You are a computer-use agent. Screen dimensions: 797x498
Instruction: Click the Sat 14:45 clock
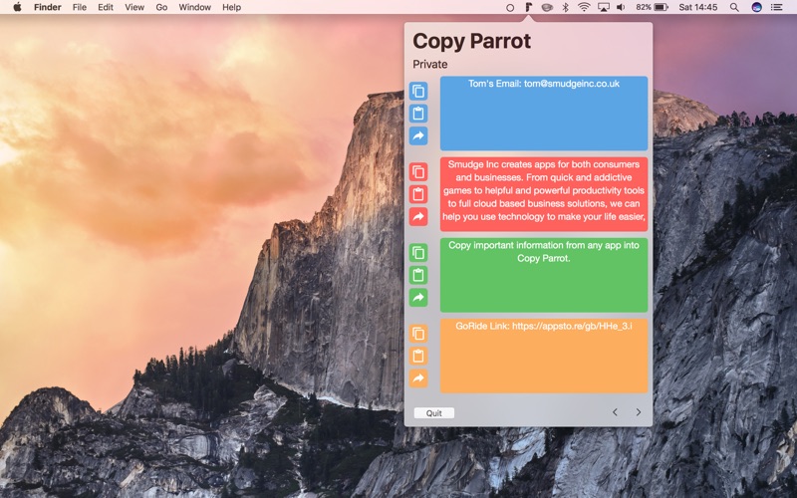698,7
